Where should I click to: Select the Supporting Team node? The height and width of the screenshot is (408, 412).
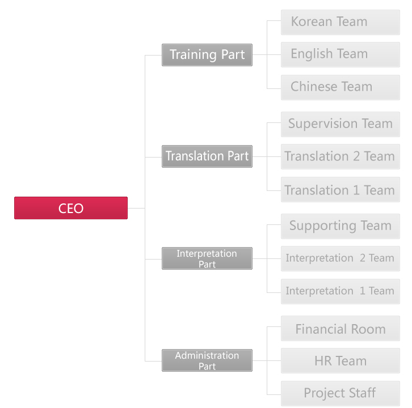tap(340, 227)
